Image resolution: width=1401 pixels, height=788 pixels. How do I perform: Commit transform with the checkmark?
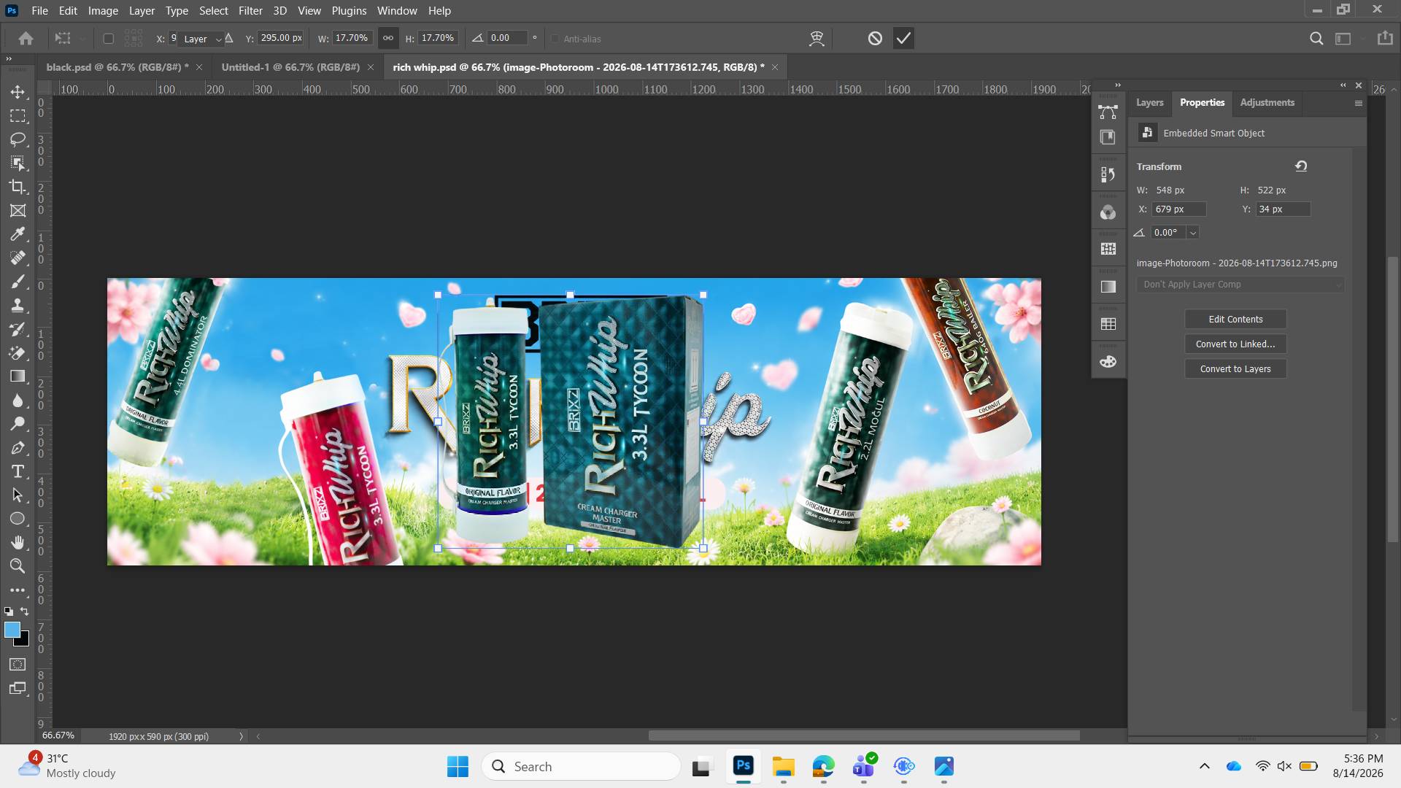click(903, 39)
